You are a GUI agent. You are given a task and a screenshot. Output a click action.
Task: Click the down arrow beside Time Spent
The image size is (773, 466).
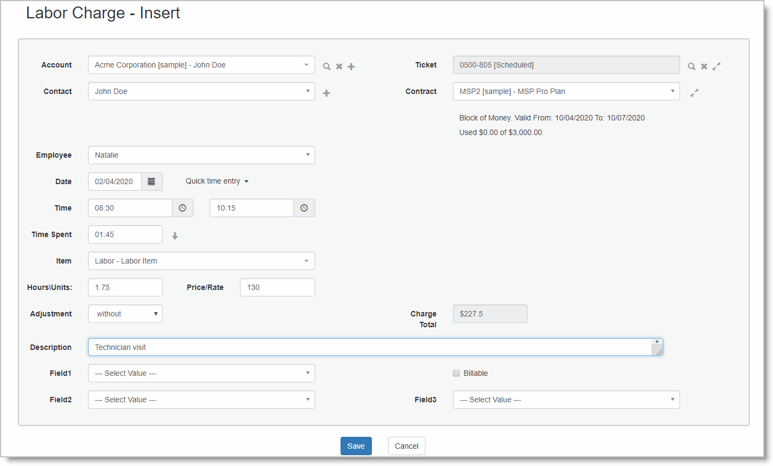click(175, 236)
